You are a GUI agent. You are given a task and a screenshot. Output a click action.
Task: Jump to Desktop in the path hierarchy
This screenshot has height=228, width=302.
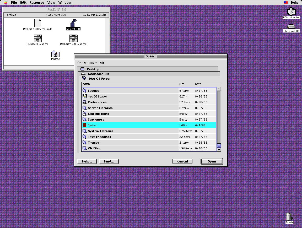[x=147, y=69]
